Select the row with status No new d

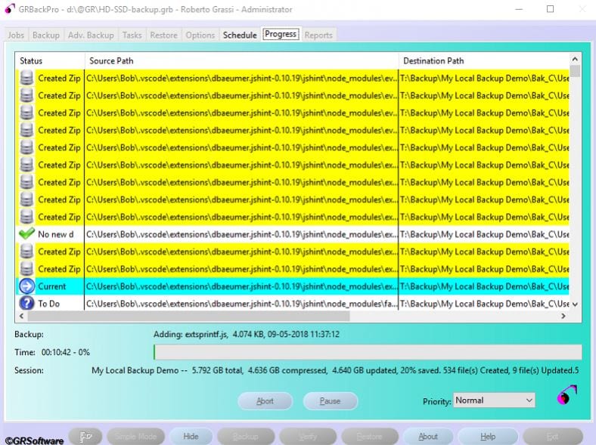pos(293,234)
